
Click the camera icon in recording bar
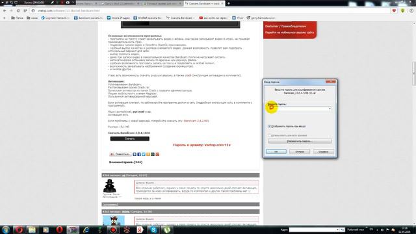(68, 3)
